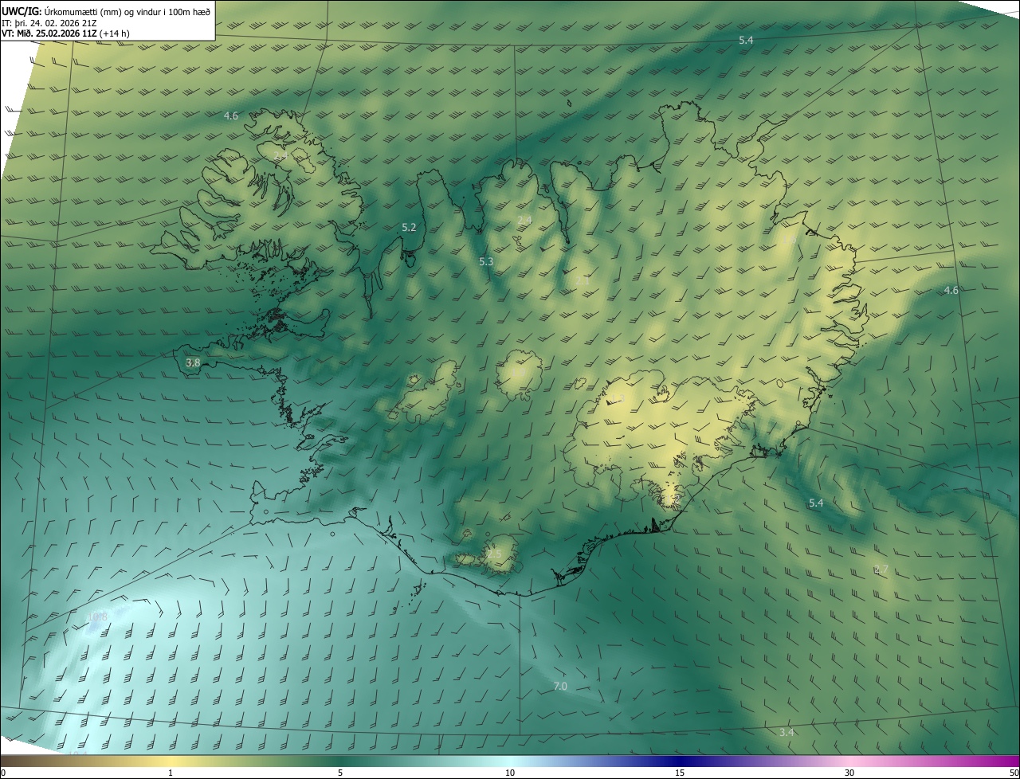This screenshot has width=1020, height=779.
Task: Click the 4.6 value east of Iceland
Action: pyautogui.click(x=951, y=290)
